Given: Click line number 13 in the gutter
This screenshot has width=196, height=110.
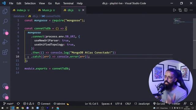Looking at the screenshot, I should coord(17,68).
